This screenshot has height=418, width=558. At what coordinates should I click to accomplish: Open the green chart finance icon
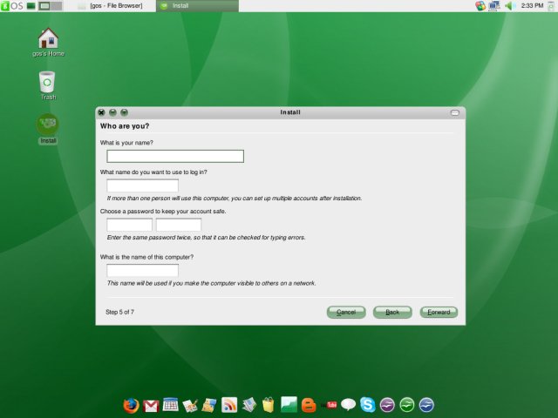(x=289, y=404)
